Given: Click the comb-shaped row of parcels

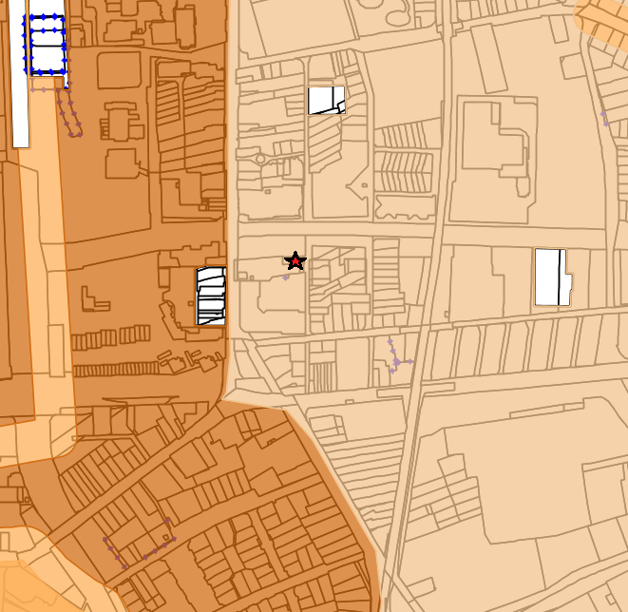Looking at the screenshot, I should pyautogui.click(x=404, y=171).
